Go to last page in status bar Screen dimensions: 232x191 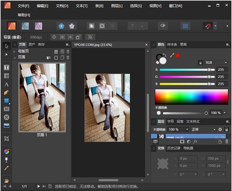point(44,186)
